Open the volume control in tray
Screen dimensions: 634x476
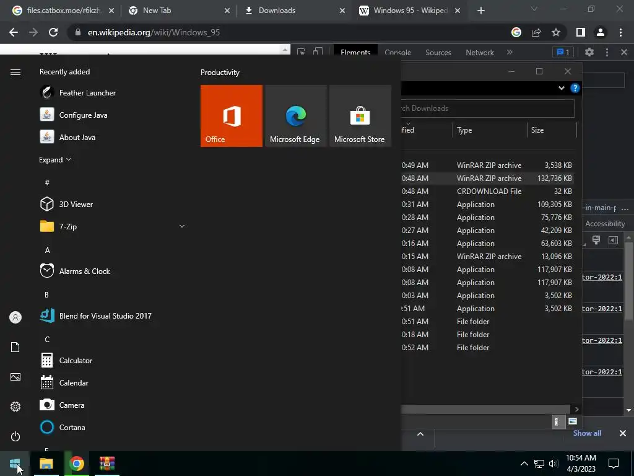coord(554,464)
